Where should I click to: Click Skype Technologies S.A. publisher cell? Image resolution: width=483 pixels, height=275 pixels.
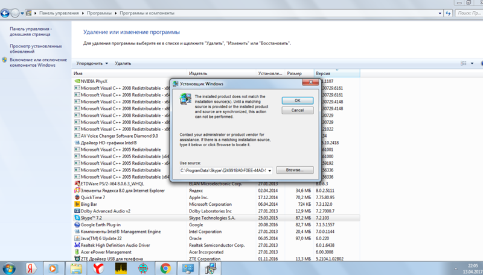click(213, 218)
